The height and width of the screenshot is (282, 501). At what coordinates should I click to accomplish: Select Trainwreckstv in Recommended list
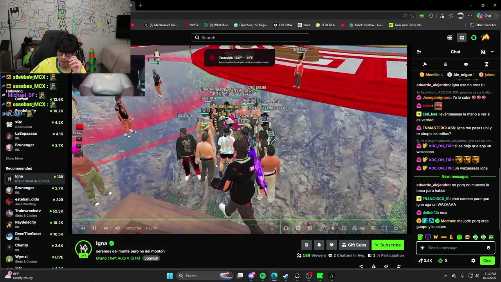(34, 213)
